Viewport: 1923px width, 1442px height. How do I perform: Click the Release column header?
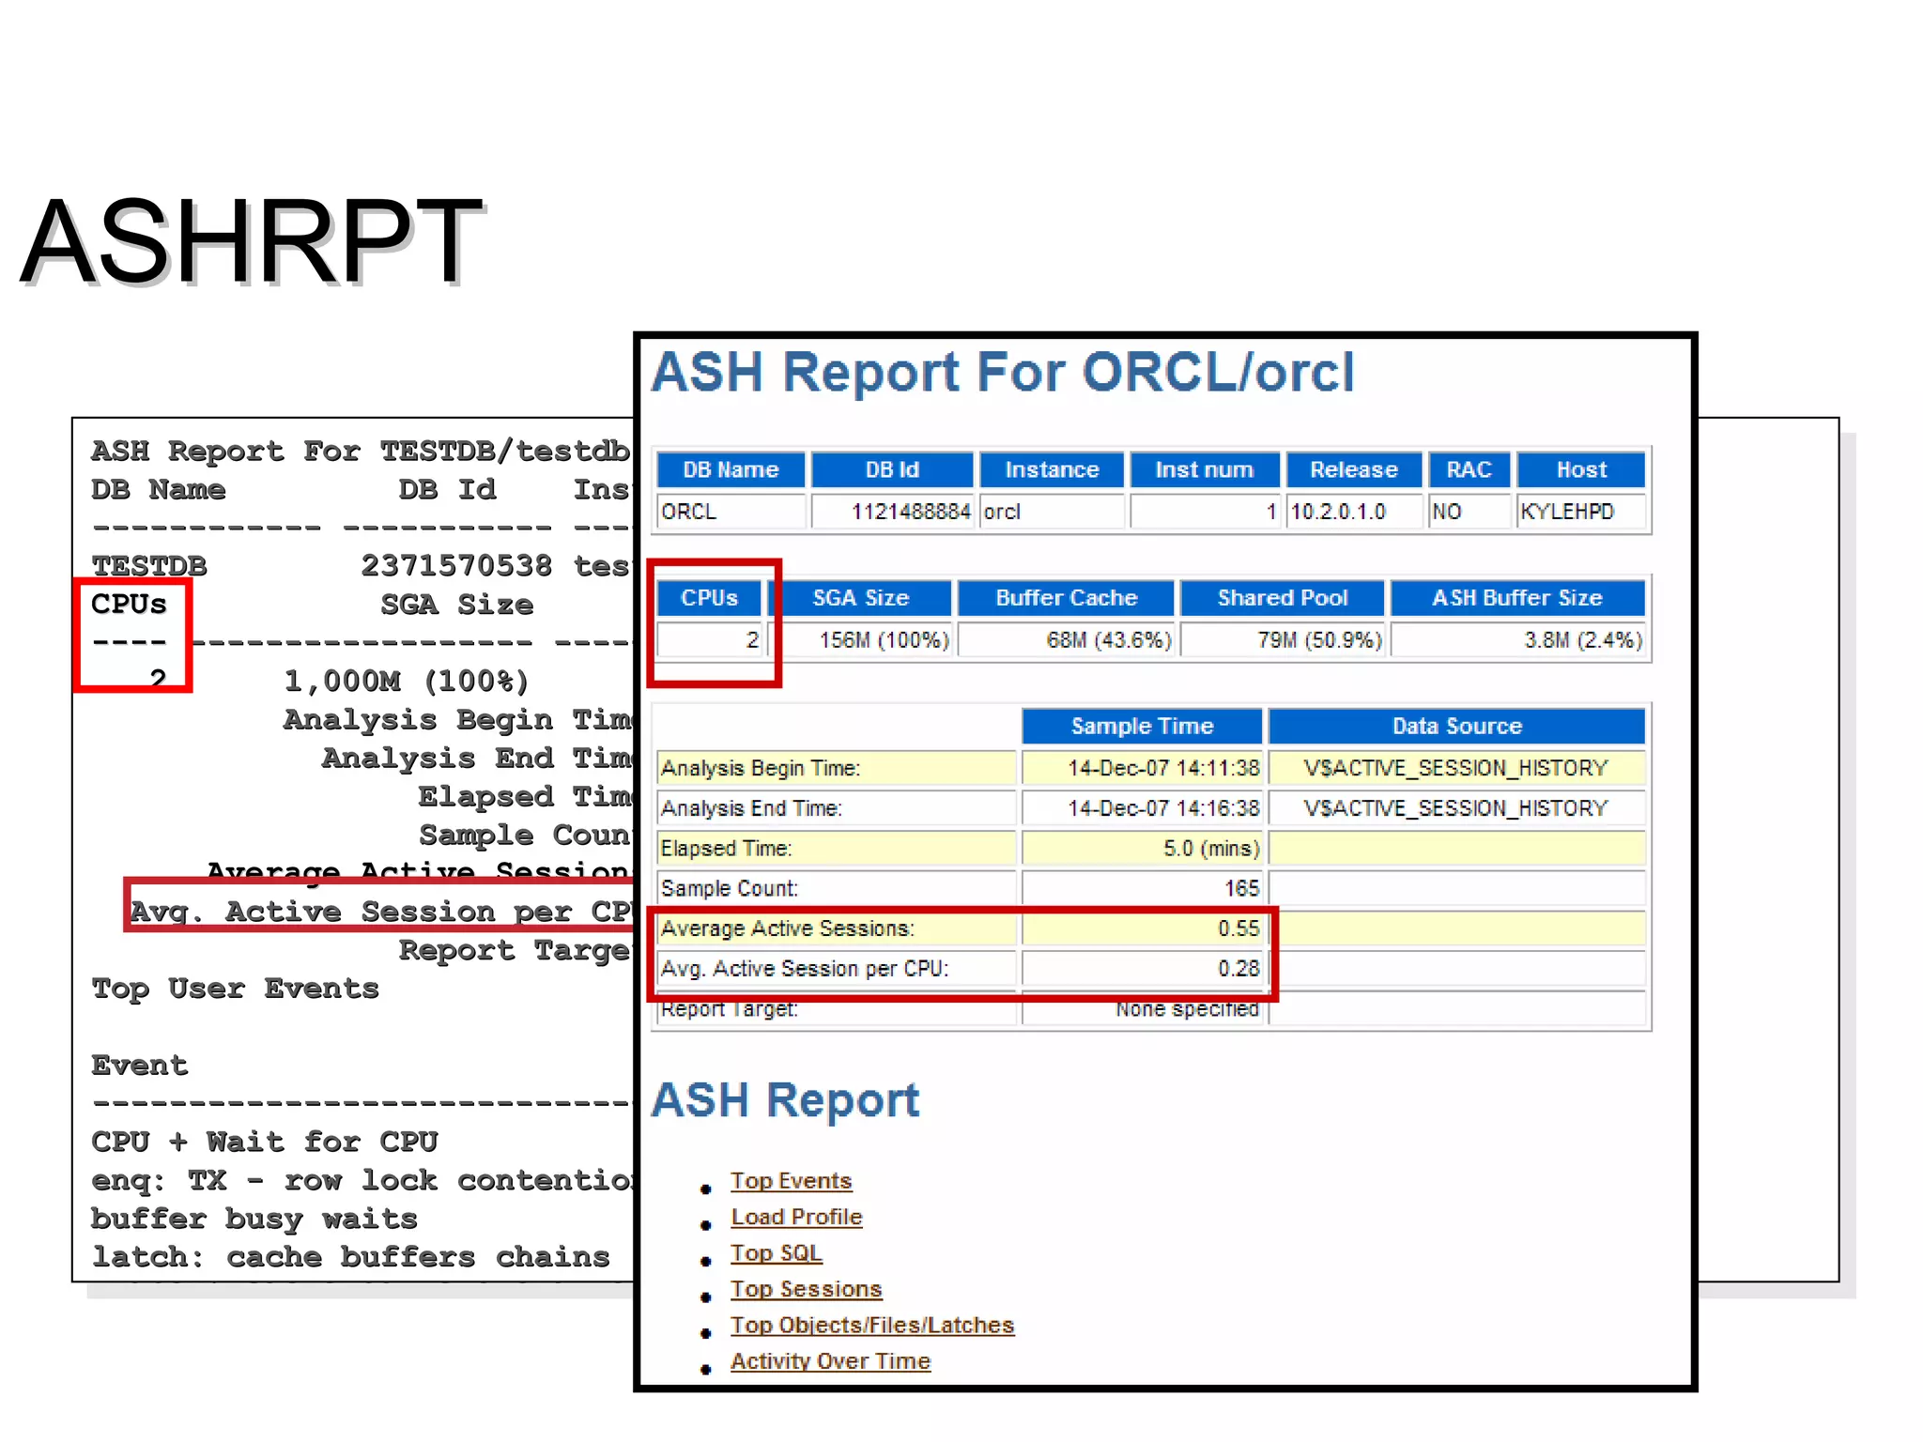click(x=1354, y=469)
